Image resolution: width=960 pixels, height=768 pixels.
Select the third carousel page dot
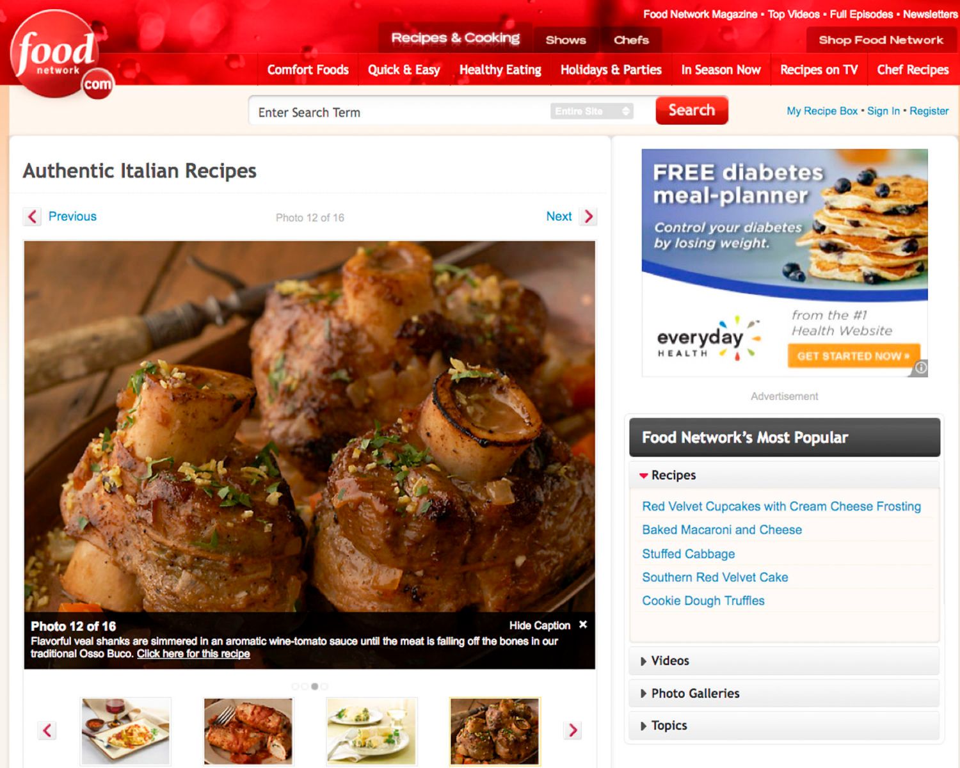click(314, 686)
